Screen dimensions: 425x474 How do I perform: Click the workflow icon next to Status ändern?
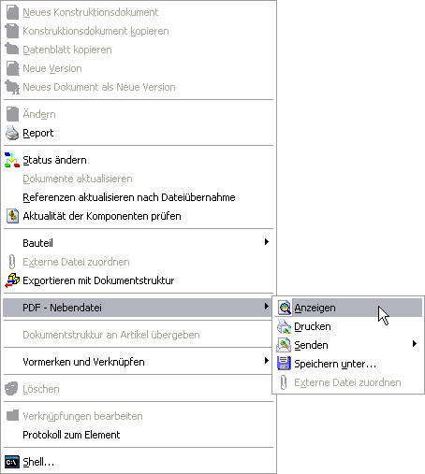(x=12, y=160)
